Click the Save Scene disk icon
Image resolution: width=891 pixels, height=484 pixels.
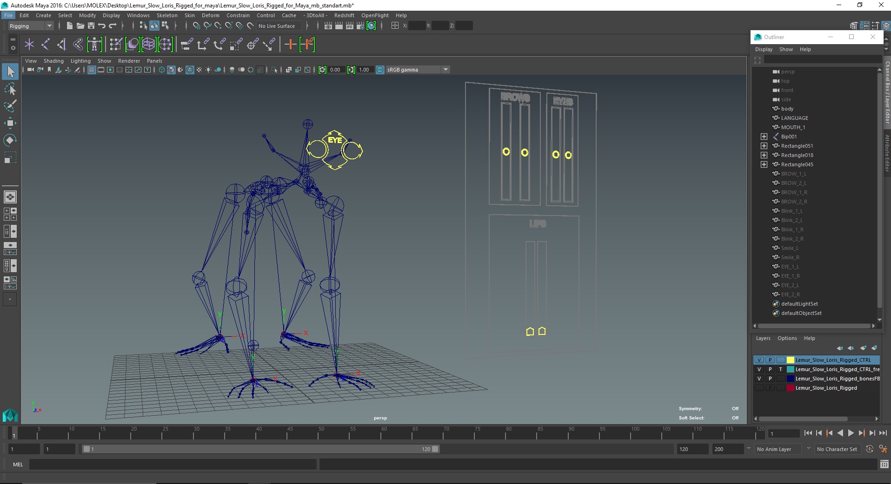91,26
